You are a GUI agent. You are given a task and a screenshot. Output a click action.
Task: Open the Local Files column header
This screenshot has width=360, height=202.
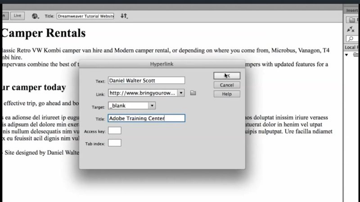(x=351, y=47)
